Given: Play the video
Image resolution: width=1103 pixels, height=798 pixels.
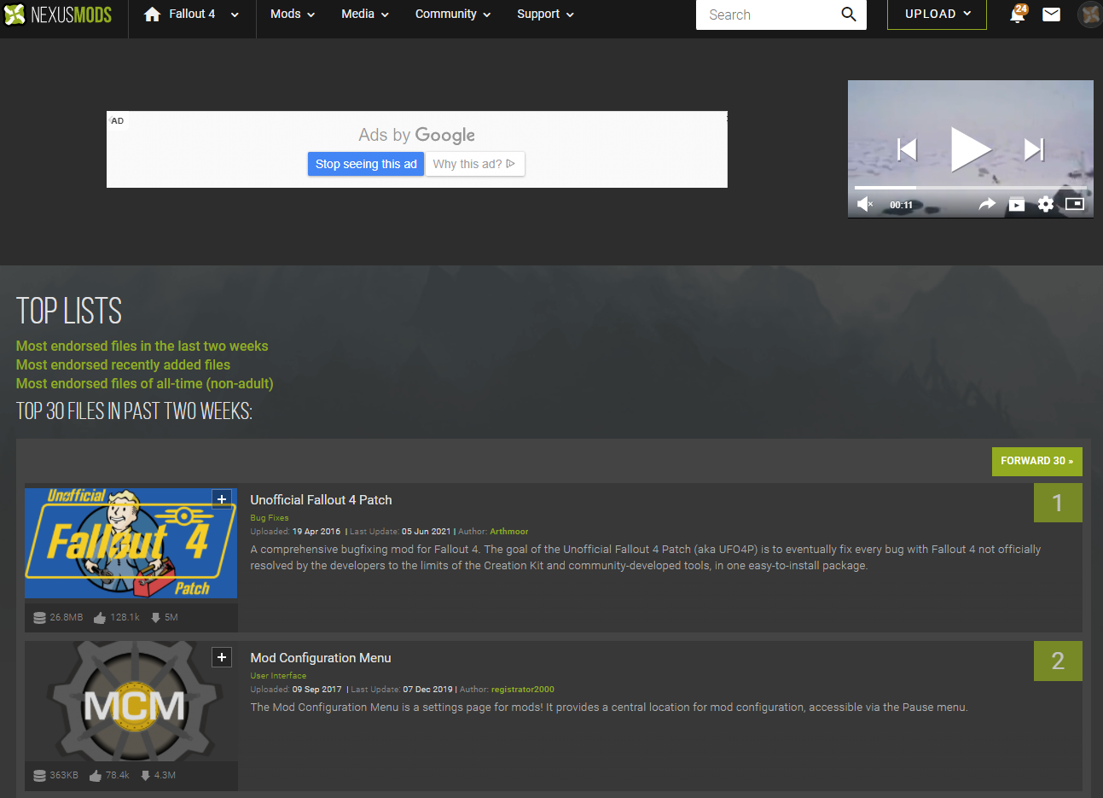Looking at the screenshot, I should click(x=970, y=149).
